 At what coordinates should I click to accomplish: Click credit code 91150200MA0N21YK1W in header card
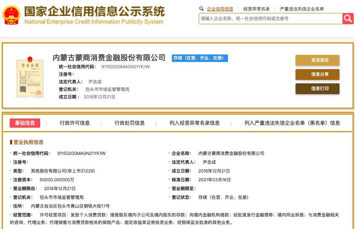(x=126, y=67)
